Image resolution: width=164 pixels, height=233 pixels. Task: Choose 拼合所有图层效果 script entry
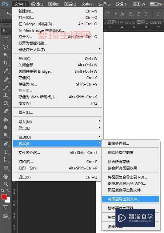pyautogui.click(x=131, y=168)
